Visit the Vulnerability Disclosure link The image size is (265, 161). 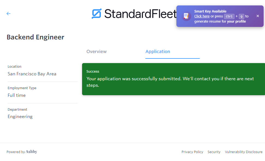point(243,152)
